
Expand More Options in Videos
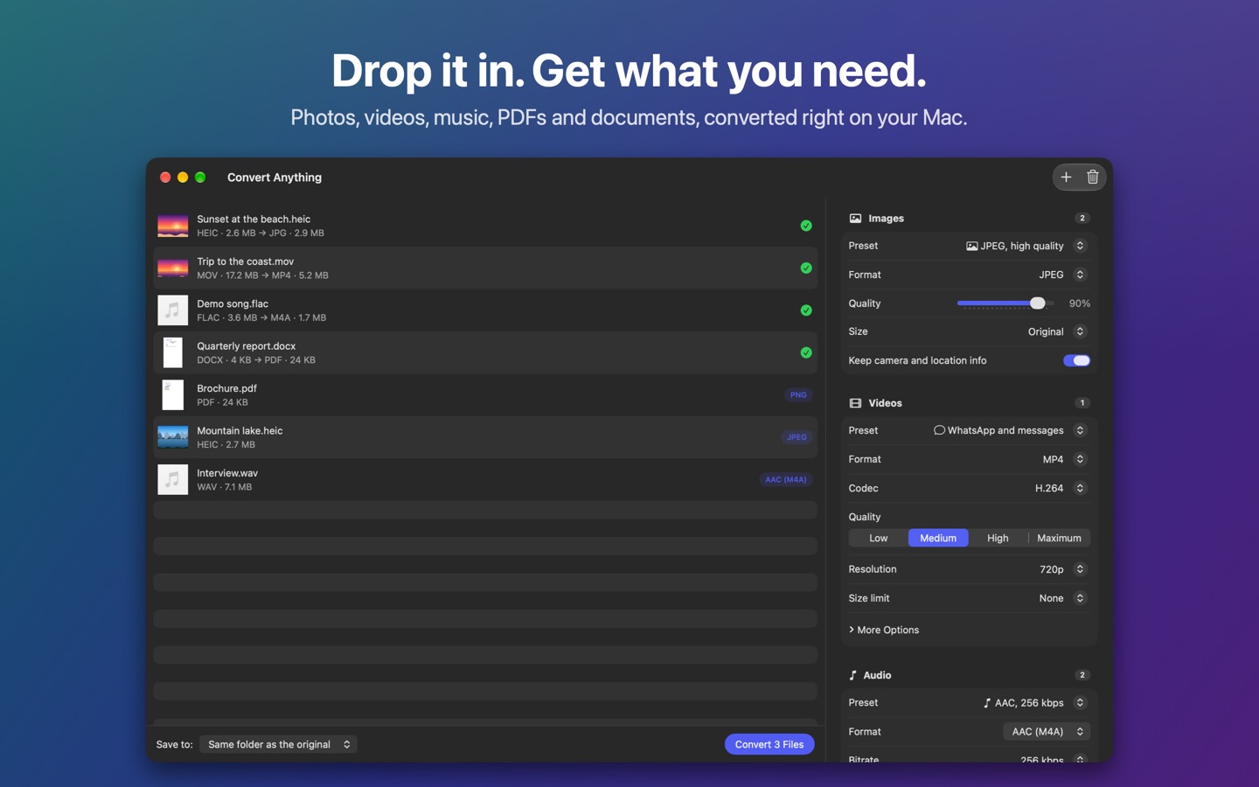pos(884,630)
